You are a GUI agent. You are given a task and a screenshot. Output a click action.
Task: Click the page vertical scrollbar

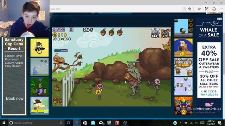point(224,66)
